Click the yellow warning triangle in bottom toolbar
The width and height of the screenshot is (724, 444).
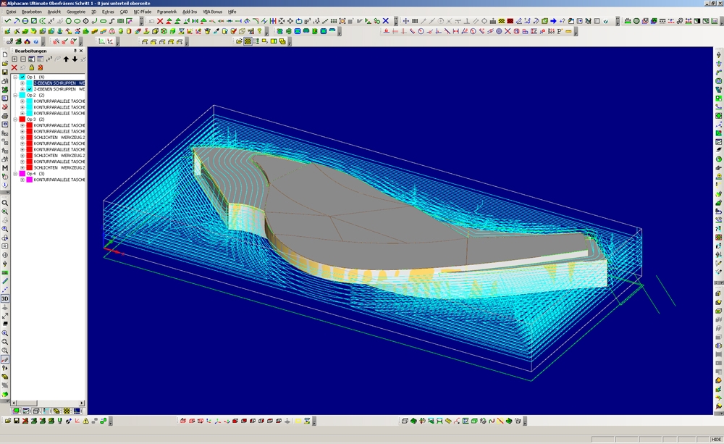[x=86, y=421]
